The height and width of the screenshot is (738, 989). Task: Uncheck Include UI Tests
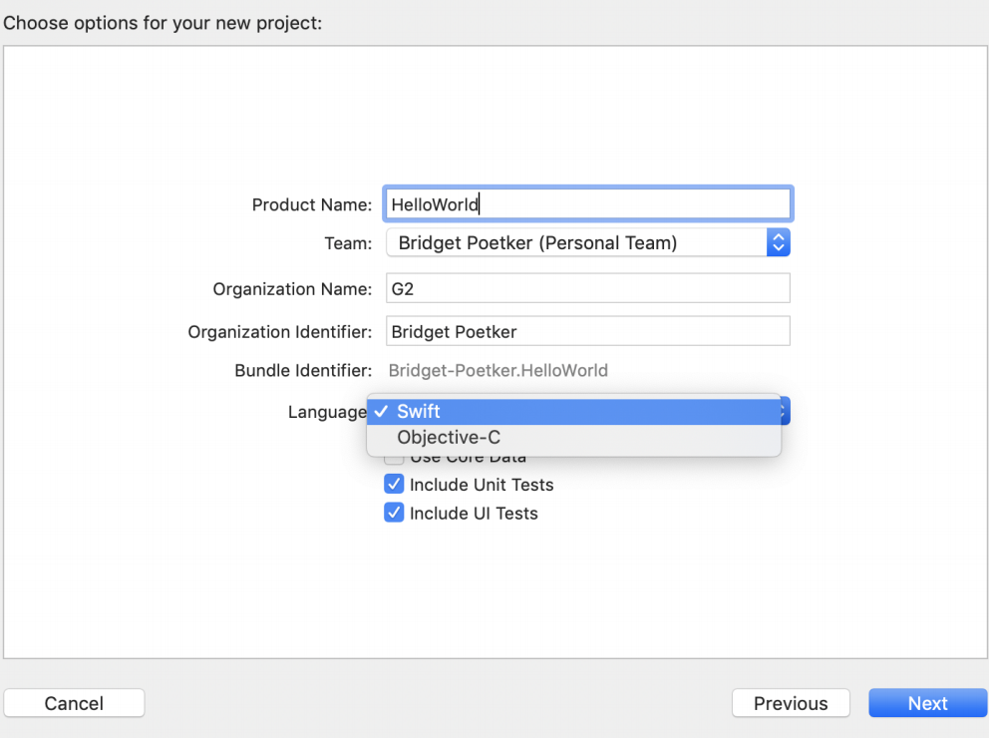pos(395,513)
